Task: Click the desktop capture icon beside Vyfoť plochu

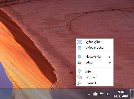Action: [80, 48]
